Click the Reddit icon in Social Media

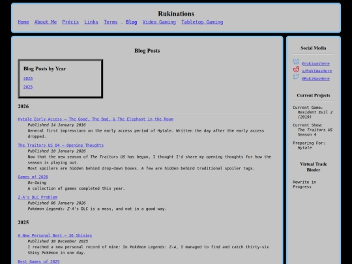[x=296, y=69]
